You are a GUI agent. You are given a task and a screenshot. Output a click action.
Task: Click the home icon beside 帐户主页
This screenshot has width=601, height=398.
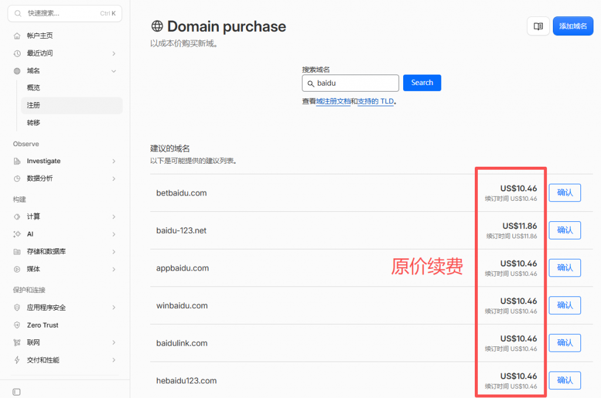[x=17, y=36]
